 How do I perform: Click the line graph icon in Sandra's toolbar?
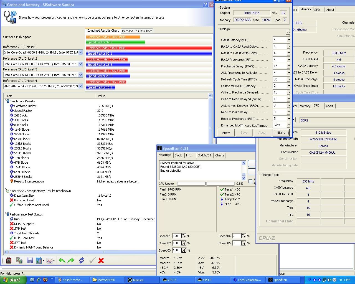[49, 260]
